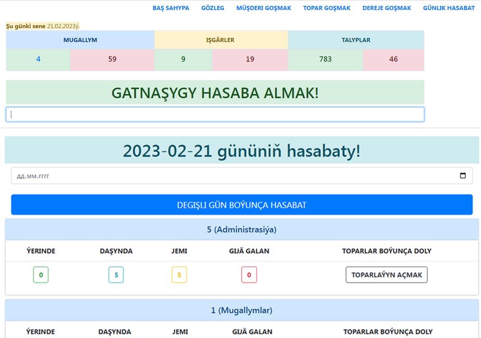The height and width of the screenshot is (338, 481).
Task: Click the TALYPLAR header cell
Action: [356, 40]
